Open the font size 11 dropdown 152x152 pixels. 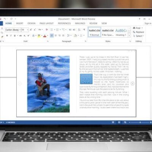click(x=28, y=30)
